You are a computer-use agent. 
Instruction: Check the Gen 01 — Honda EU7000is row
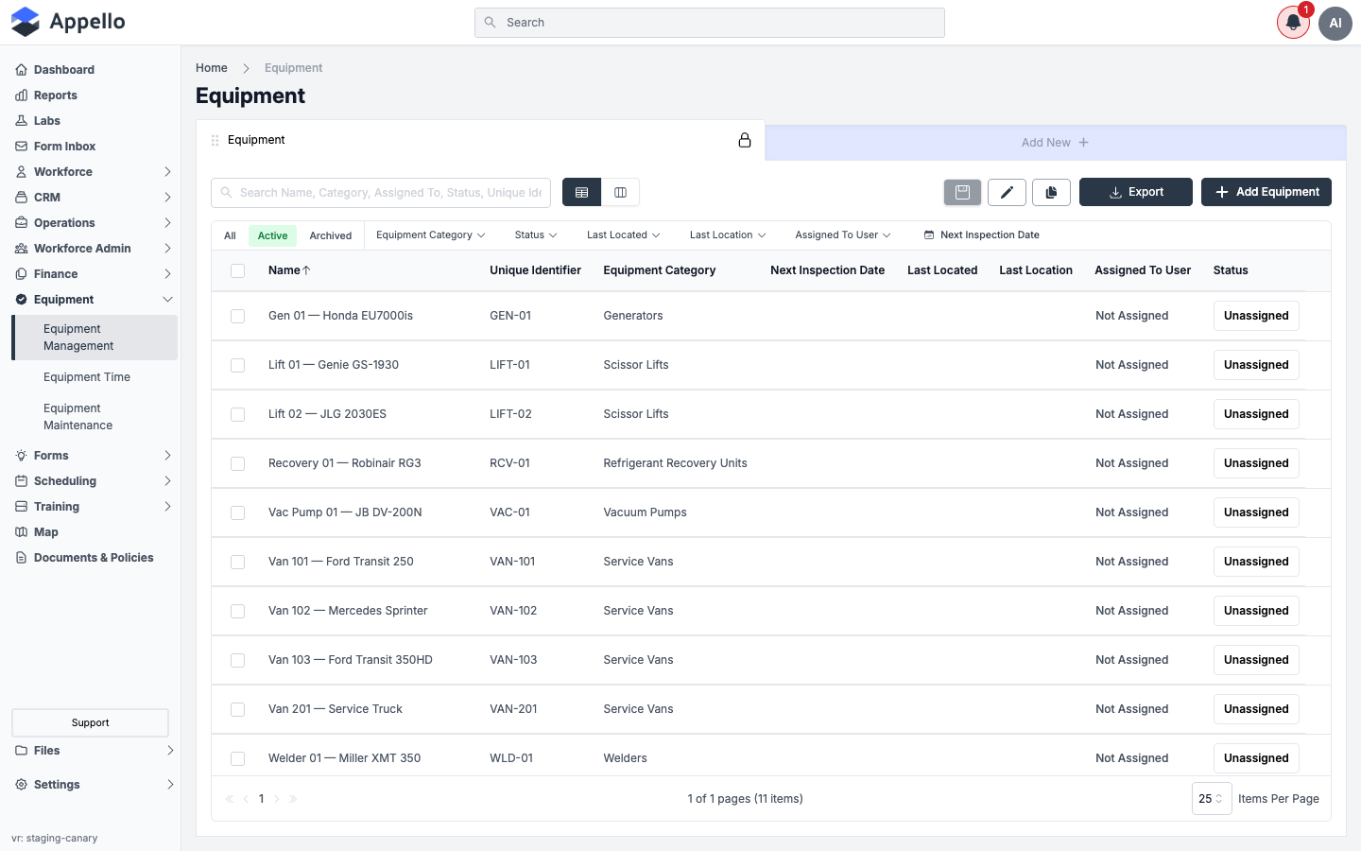238,316
